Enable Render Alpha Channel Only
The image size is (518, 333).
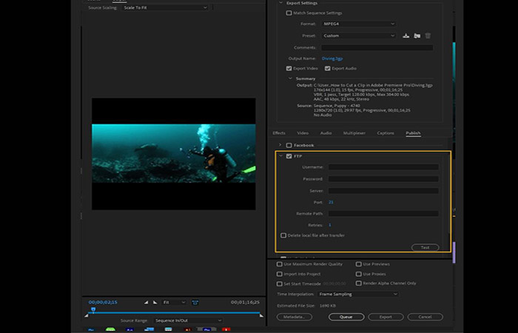(x=358, y=283)
